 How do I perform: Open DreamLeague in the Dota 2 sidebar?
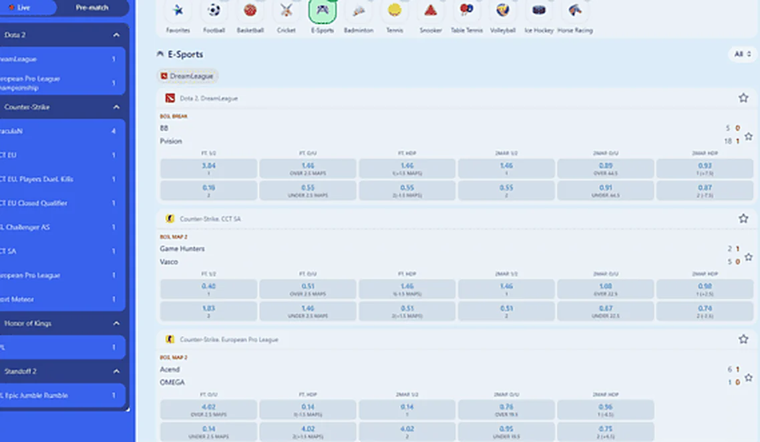(x=63, y=59)
